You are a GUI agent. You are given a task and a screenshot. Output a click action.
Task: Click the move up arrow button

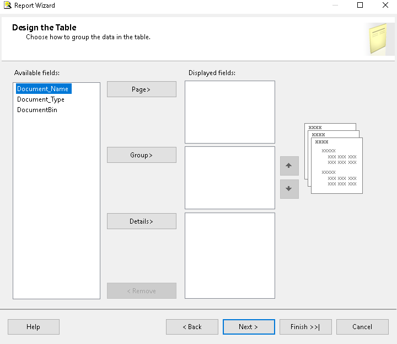tap(289, 166)
